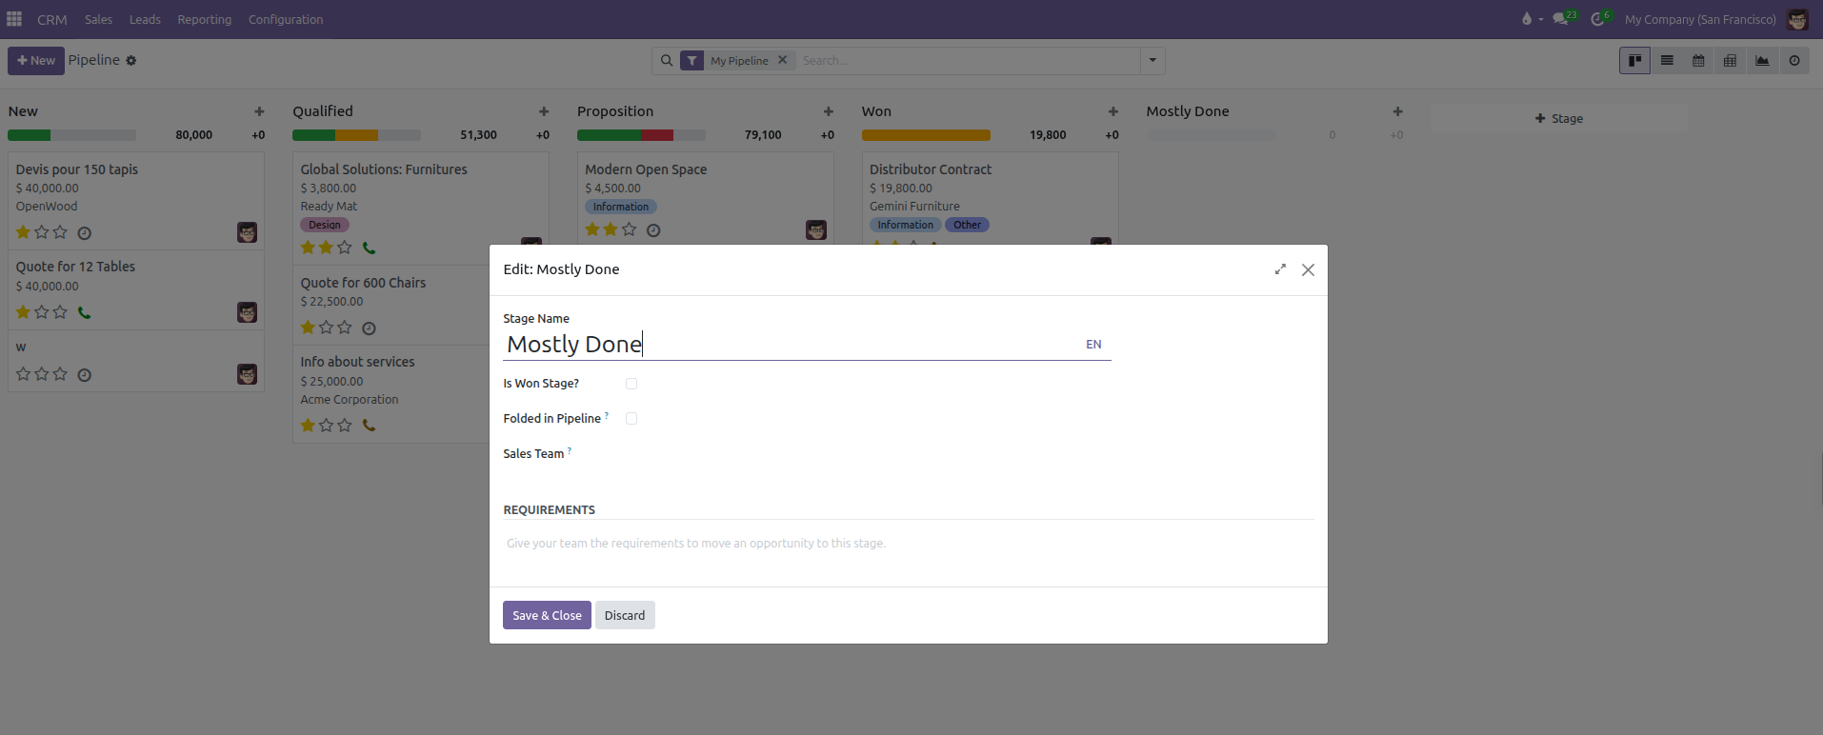Open the conversations icon with badge 23
The height and width of the screenshot is (735, 1823).
[x=1563, y=19]
